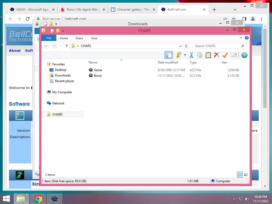
Task: Open Chrome from the taskbar
Action: point(38,199)
